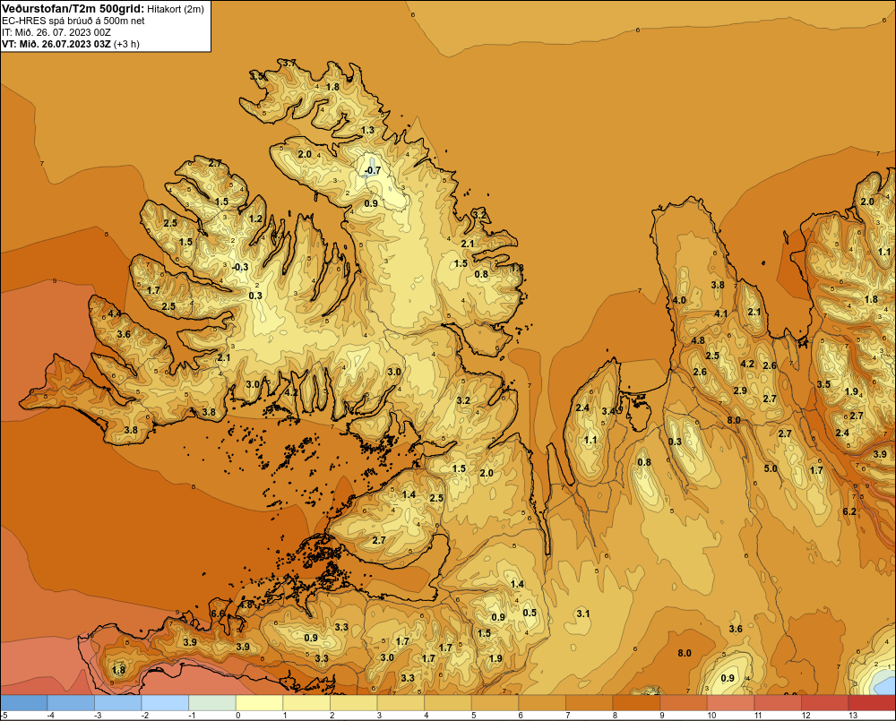The width and height of the screenshot is (896, 721).
Task: Click the legend swatch between -2 and -1
Action: pyautogui.click(x=165, y=703)
